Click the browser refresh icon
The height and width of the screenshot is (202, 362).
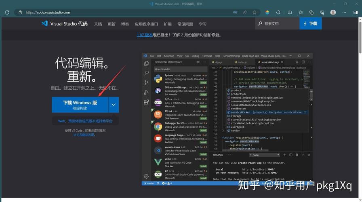click(7, 13)
